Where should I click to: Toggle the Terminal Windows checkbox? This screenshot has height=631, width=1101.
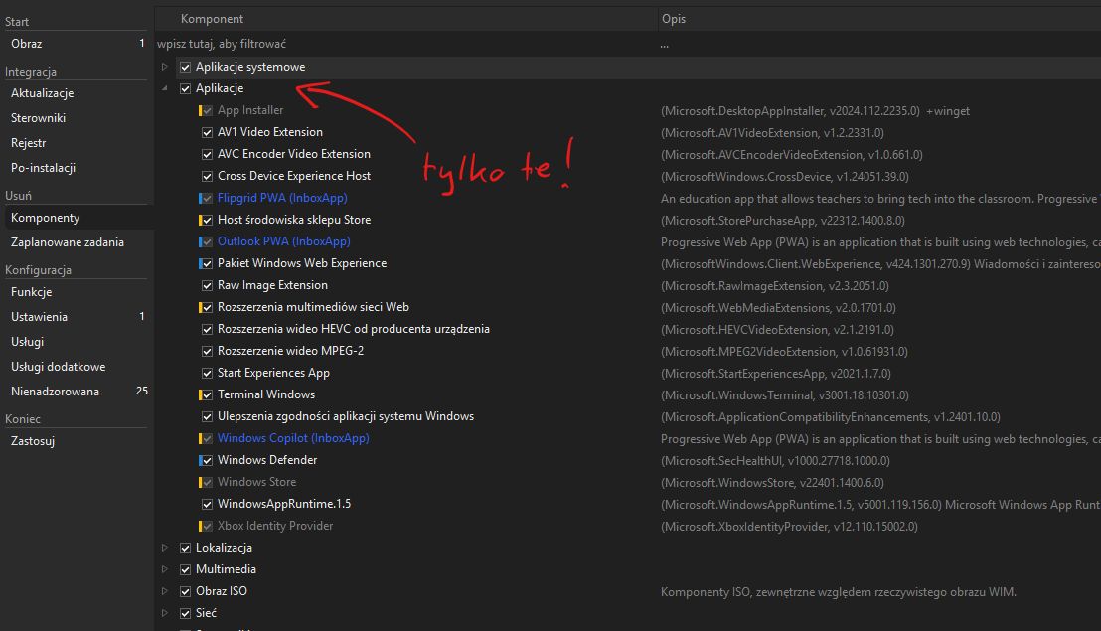click(x=207, y=394)
